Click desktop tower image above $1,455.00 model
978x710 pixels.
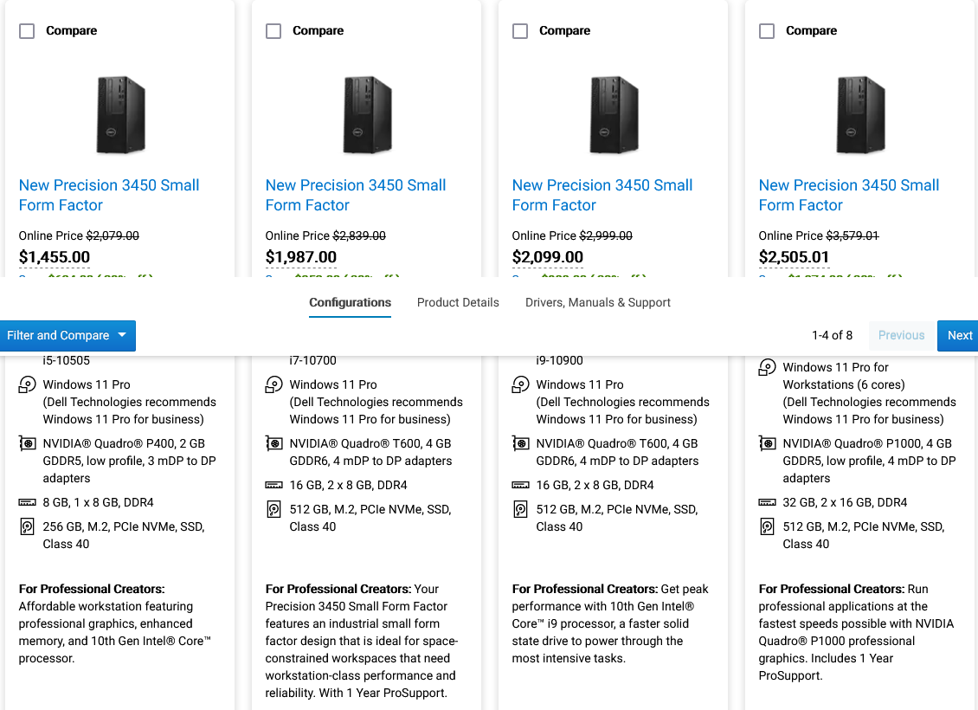click(x=120, y=115)
